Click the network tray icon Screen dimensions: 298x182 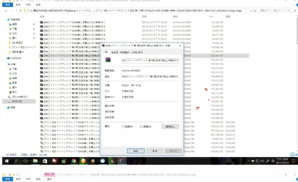coord(257,161)
